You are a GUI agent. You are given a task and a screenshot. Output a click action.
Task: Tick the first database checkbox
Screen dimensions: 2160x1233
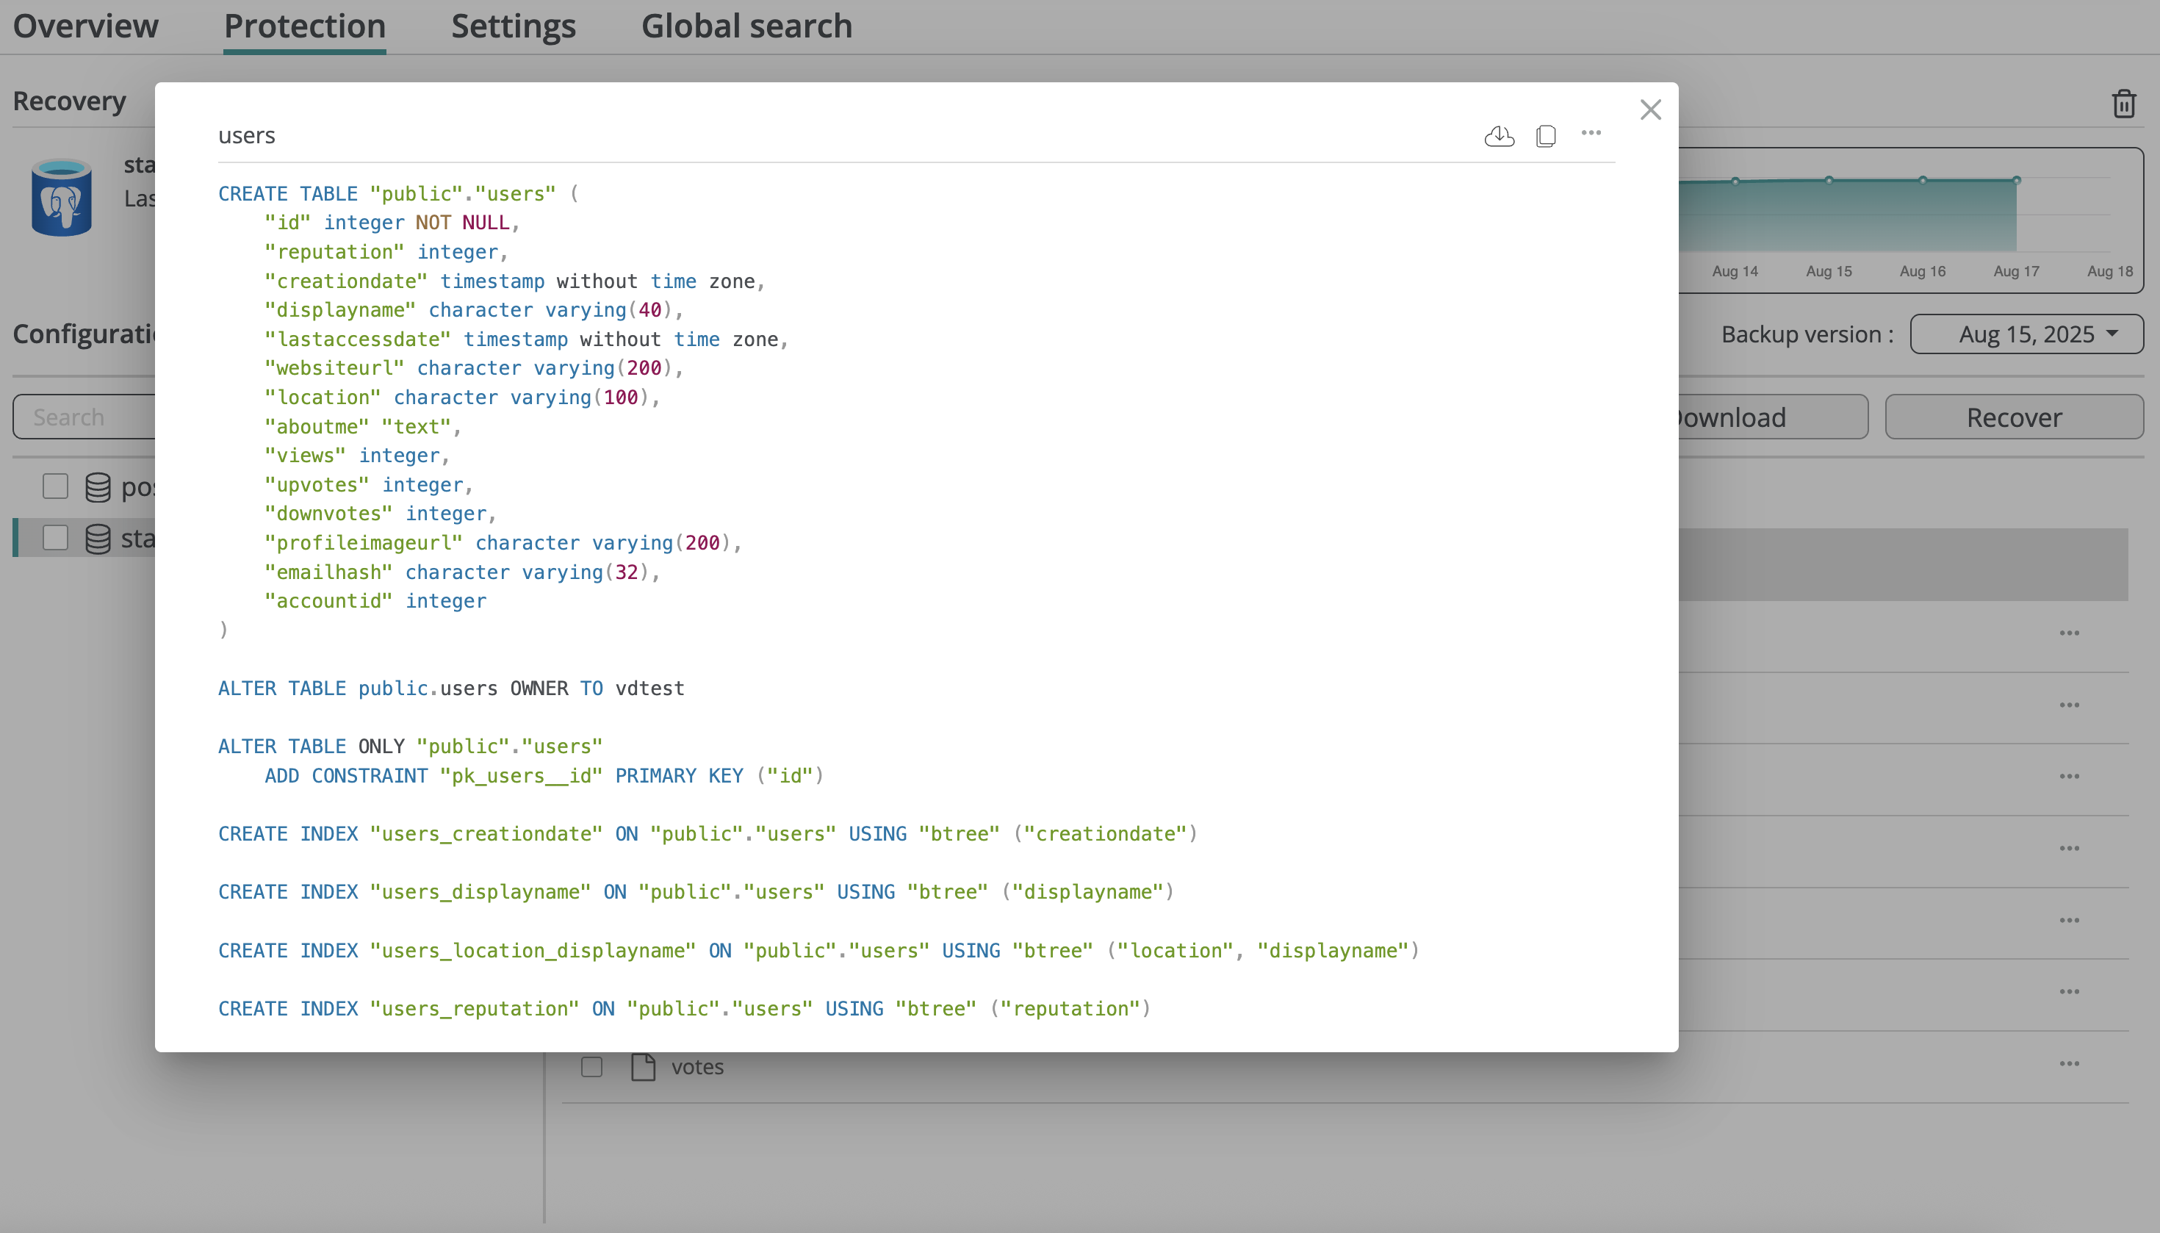pos(55,486)
